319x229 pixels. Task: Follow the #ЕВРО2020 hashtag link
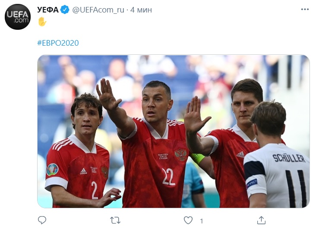(x=58, y=43)
